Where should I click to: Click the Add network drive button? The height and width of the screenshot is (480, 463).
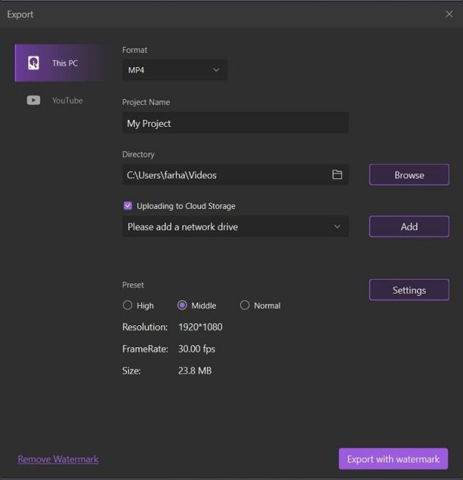409,227
